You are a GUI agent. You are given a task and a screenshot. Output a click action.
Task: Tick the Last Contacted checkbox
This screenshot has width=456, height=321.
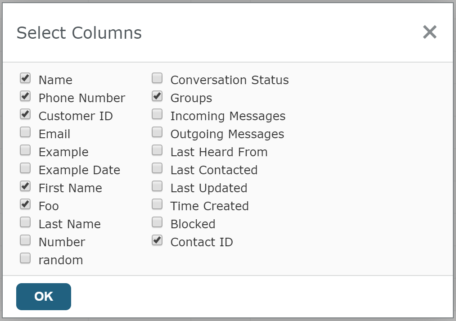tap(157, 168)
